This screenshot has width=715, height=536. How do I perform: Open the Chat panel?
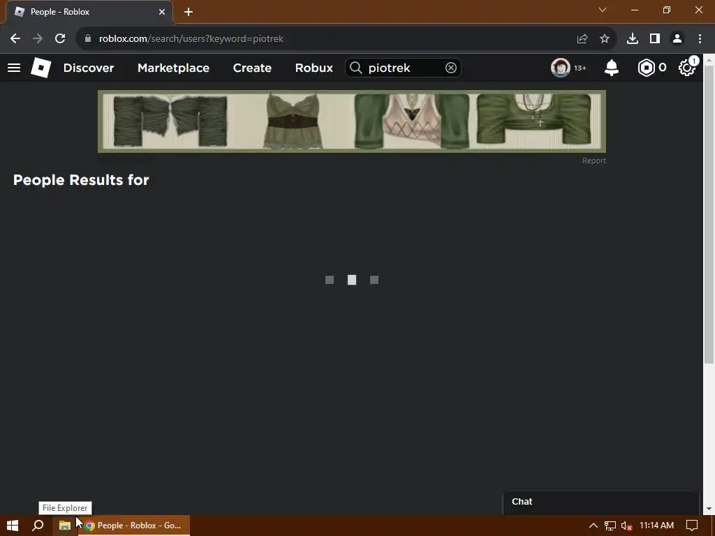pyautogui.click(x=601, y=502)
